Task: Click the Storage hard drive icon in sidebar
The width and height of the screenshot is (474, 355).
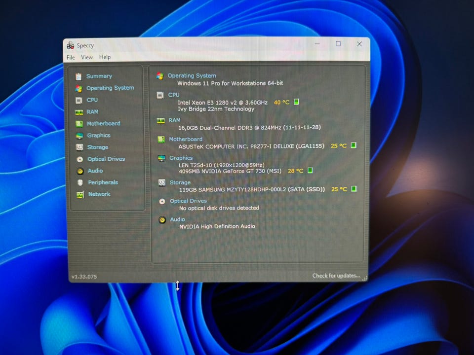Action: tap(79, 147)
